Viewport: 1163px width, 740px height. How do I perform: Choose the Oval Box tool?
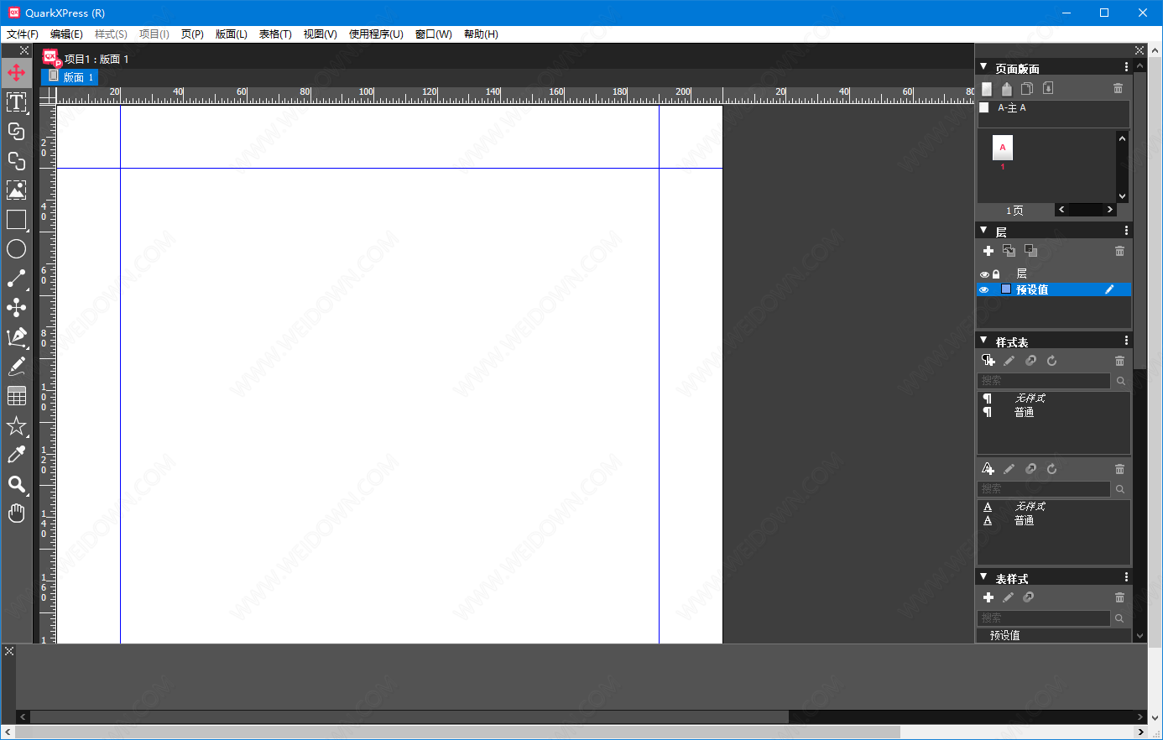(16, 249)
